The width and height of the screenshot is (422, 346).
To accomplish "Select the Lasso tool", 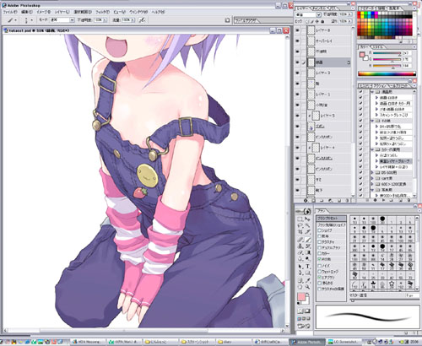I will 300,225.
